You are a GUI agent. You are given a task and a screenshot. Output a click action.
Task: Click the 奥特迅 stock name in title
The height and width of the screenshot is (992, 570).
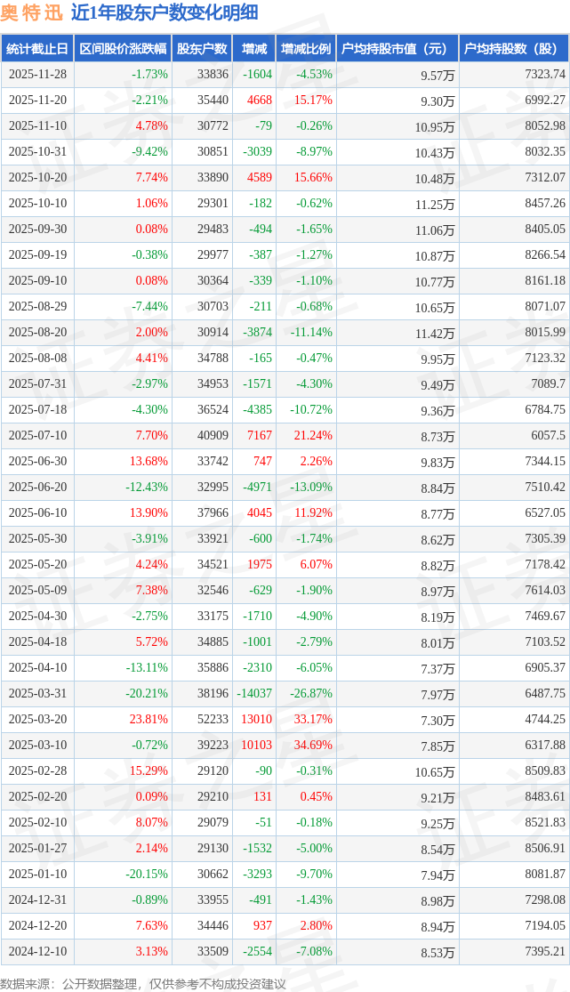click(x=31, y=12)
